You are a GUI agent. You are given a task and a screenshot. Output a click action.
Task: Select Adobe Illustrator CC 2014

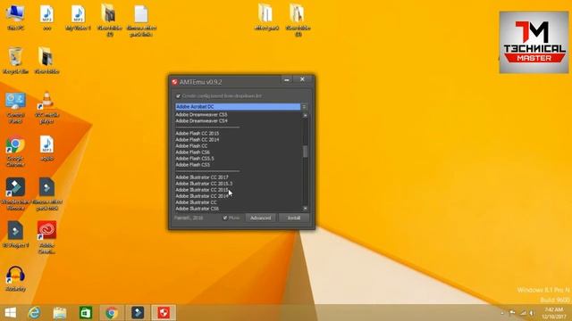click(202, 196)
